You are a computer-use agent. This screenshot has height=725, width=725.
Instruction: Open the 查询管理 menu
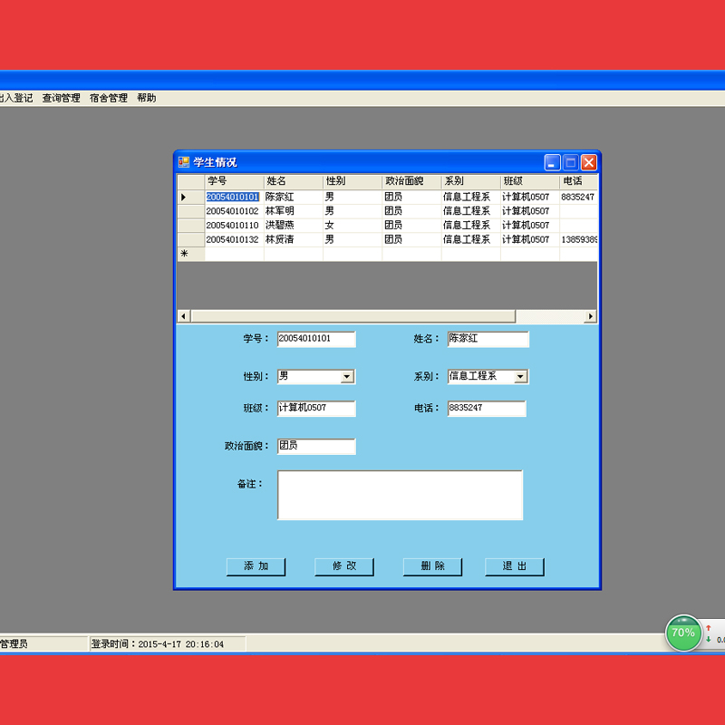[61, 98]
